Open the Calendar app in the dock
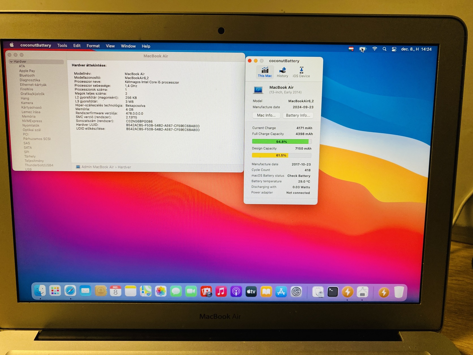This screenshot has height=355, width=473. pos(115,291)
